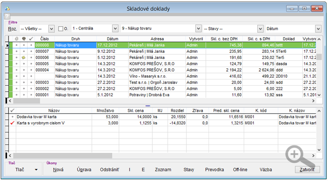Click the checkmark header in items table
The width and height of the screenshot is (328, 181).
13,111
